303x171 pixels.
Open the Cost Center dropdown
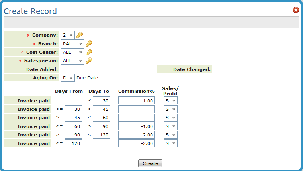(72, 52)
